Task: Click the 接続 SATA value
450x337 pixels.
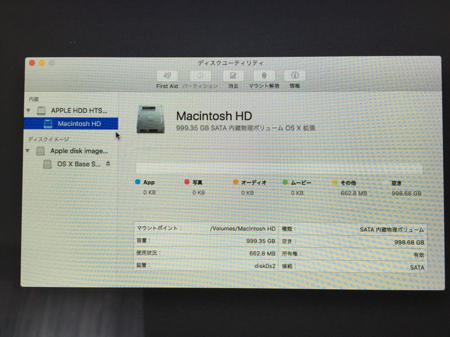Action: (x=417, y=267)
